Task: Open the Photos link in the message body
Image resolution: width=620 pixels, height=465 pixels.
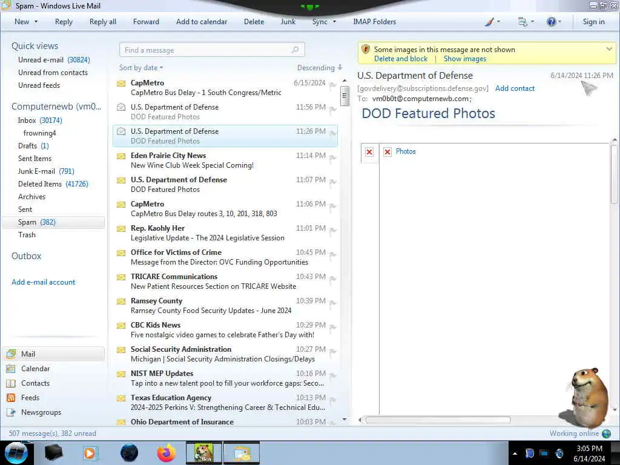Action: coord(405,151)
